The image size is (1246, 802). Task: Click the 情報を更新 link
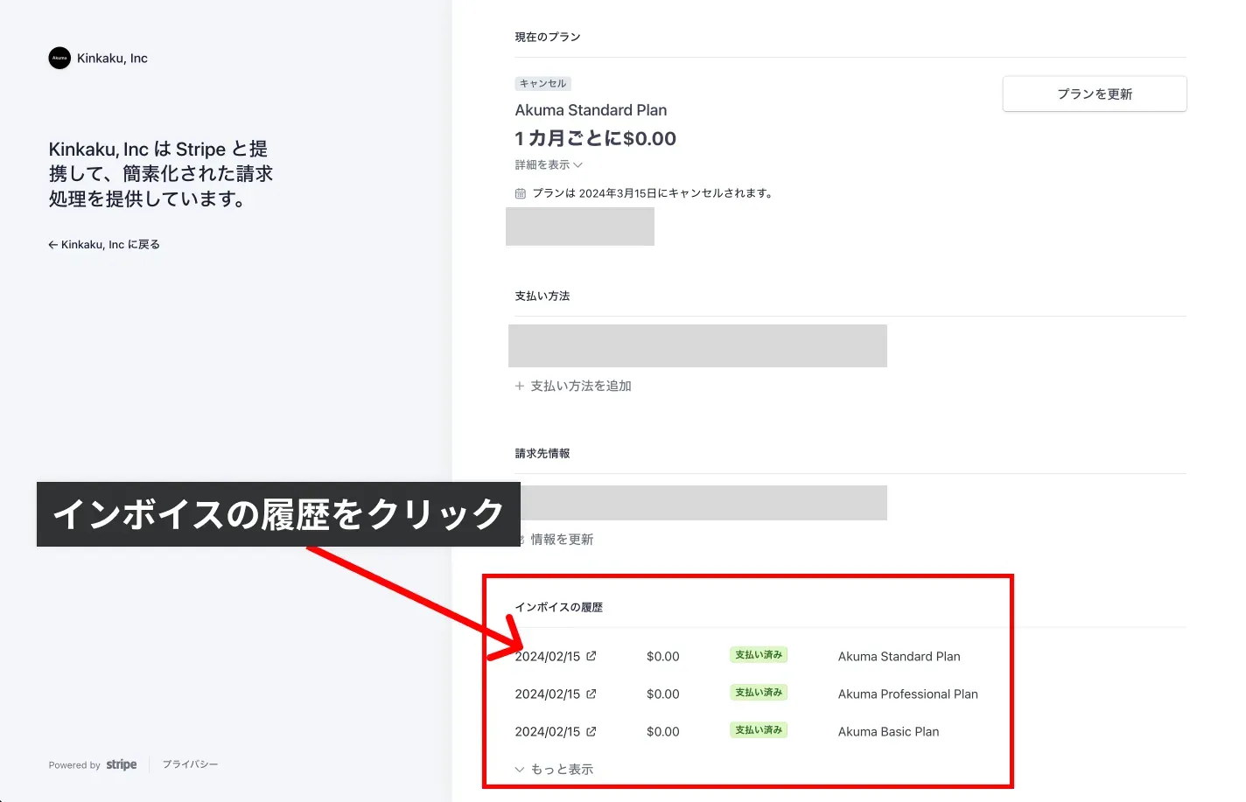562,540
